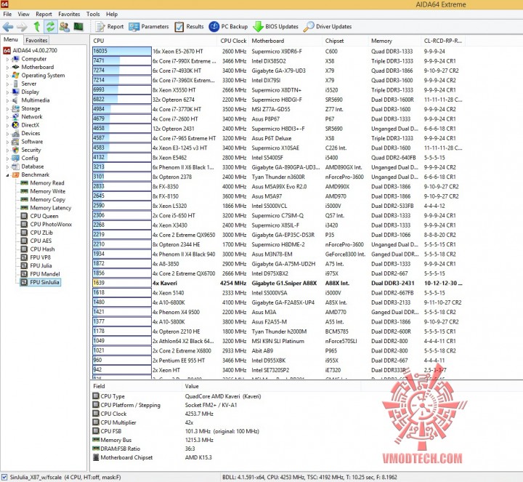The width and height of the screenshot is (523, 482).
Task: Select the 16x Xeon E5-2670 HT result row
Action: pos(277,52)
